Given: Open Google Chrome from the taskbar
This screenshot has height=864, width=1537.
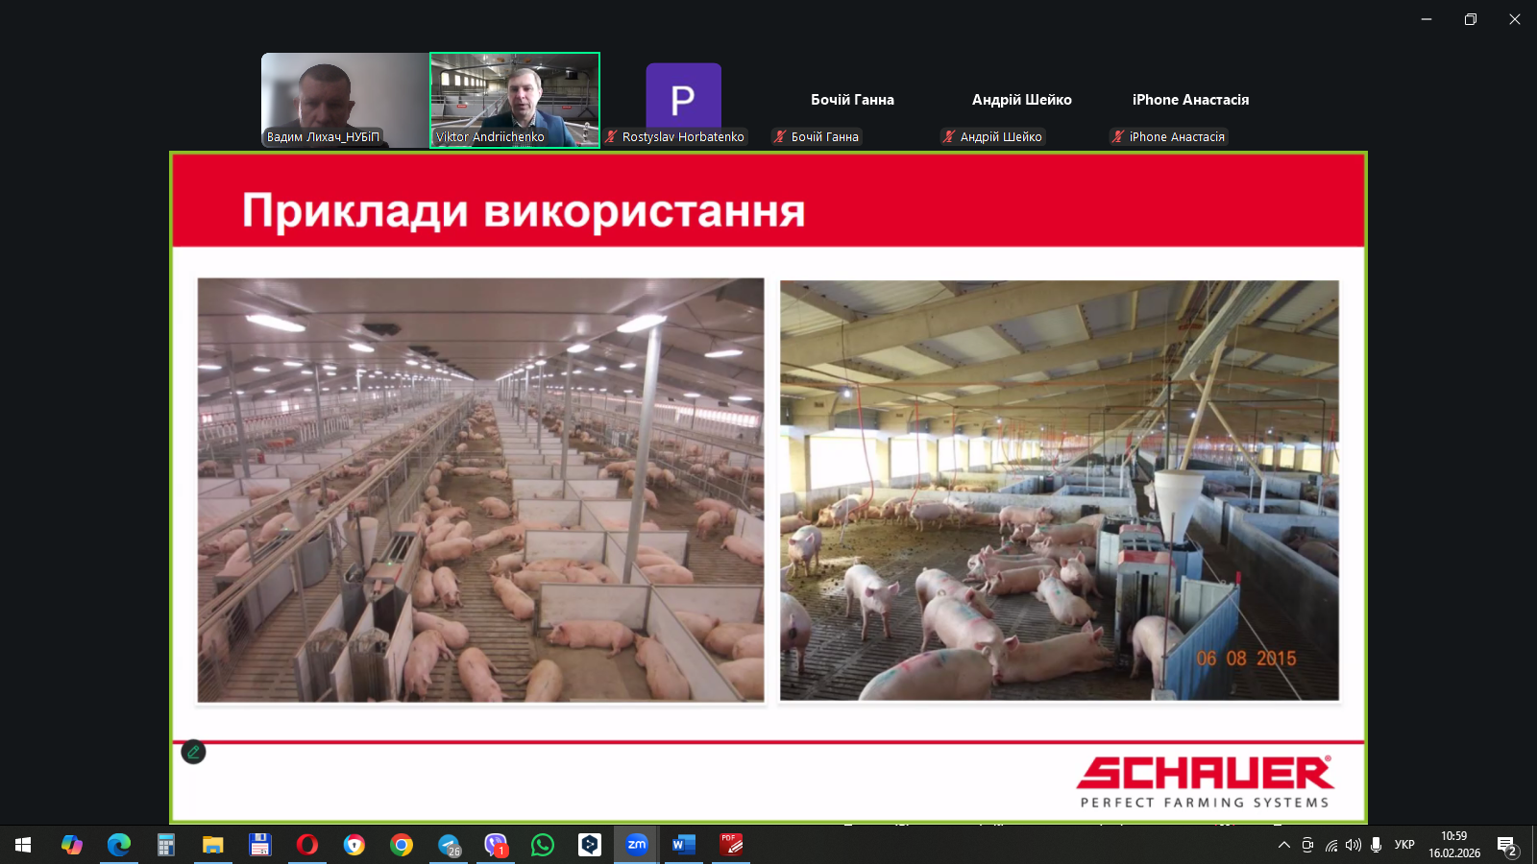Looking at the screenshot, I should (402, 845).
